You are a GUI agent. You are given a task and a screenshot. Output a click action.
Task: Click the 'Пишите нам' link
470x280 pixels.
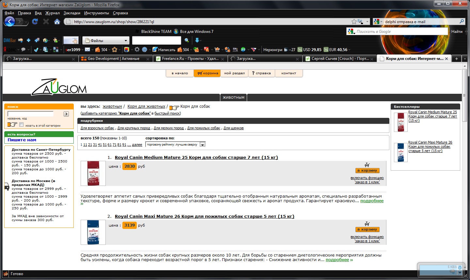tap(22, 140)
